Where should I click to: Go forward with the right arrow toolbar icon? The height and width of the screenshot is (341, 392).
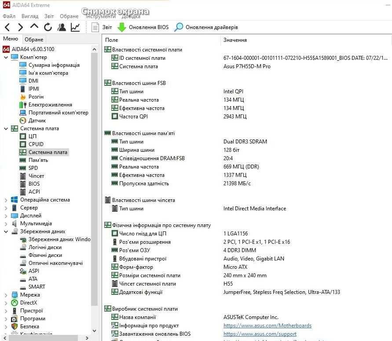21,27
